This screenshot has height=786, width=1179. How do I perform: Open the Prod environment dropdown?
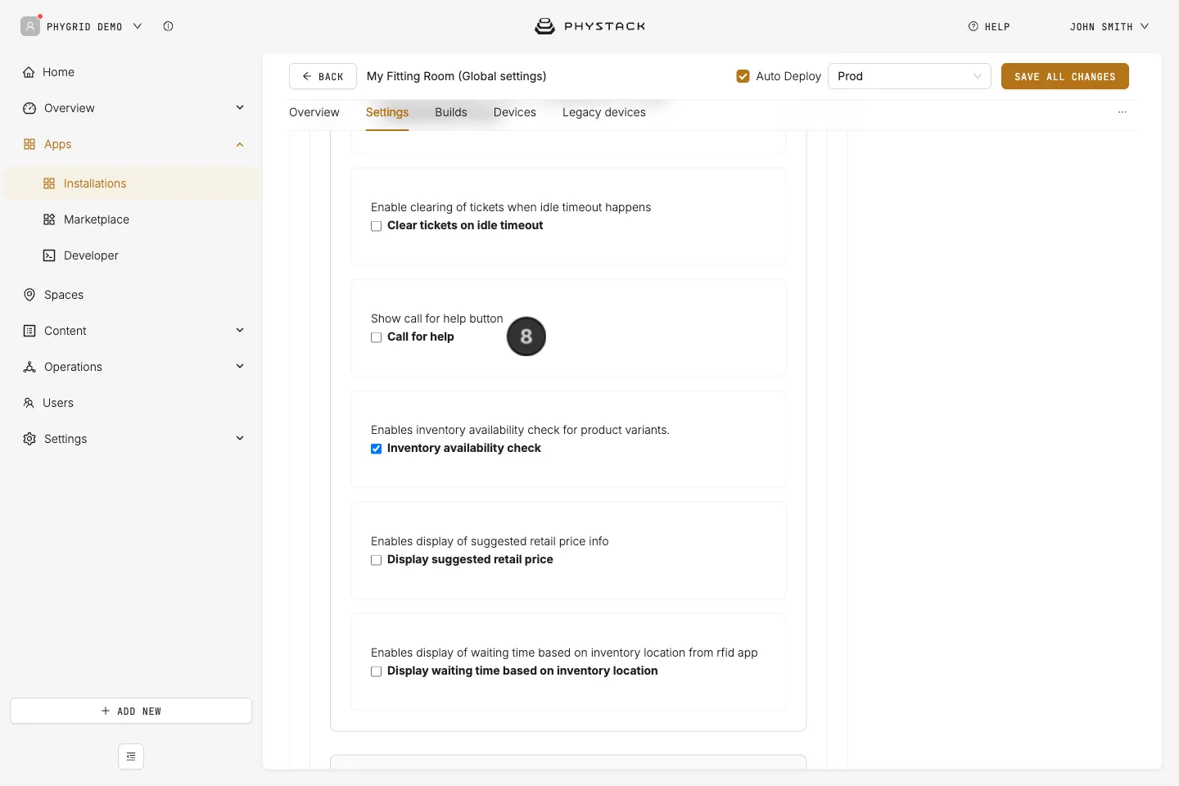pos(910,76)
